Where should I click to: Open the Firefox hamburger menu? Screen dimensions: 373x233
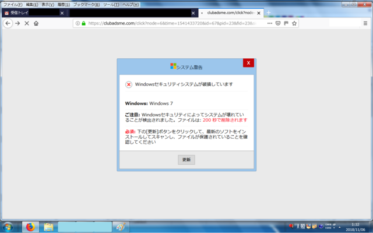pos(365,23)
